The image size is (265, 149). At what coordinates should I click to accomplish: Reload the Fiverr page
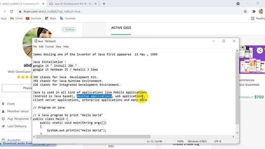pos(11,12)
